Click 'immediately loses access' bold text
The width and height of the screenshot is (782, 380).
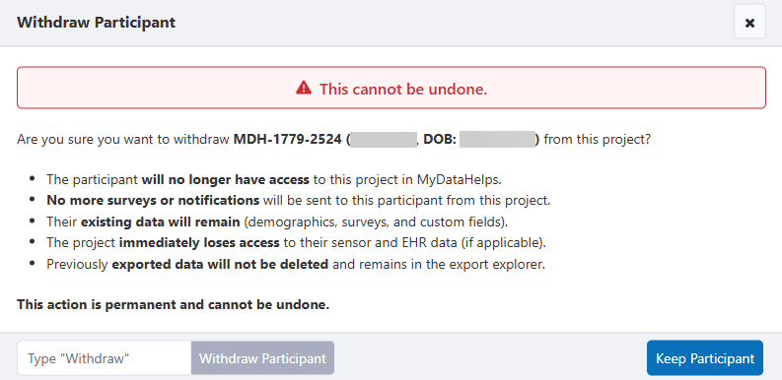tap(199, 243)
